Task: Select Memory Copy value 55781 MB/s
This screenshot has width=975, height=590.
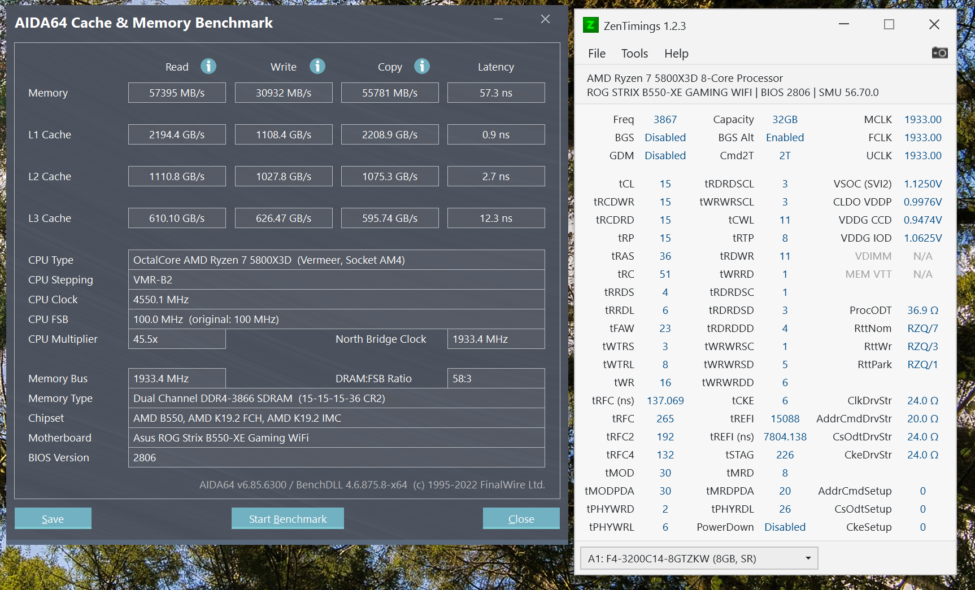Action: 390,93
